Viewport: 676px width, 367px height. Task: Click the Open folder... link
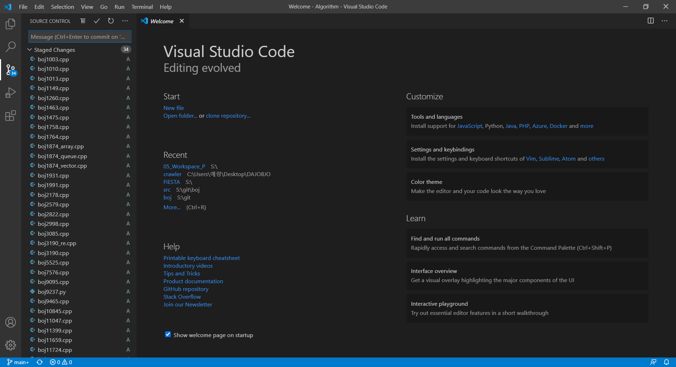click(x=180, y=116)
